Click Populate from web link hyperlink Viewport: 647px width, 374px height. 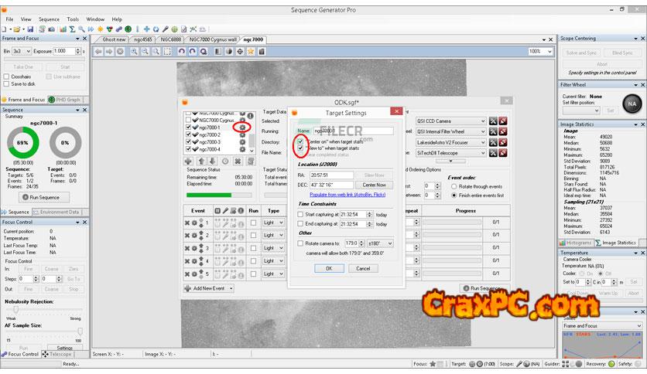(x=347, y=196)
